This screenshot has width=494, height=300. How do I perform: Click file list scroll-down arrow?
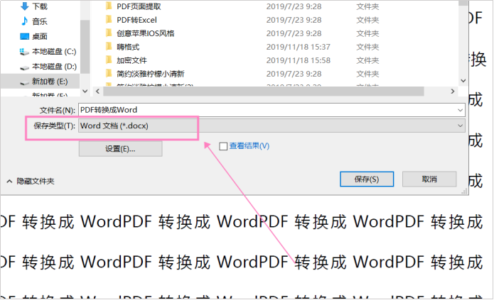[x=463, y=81]
